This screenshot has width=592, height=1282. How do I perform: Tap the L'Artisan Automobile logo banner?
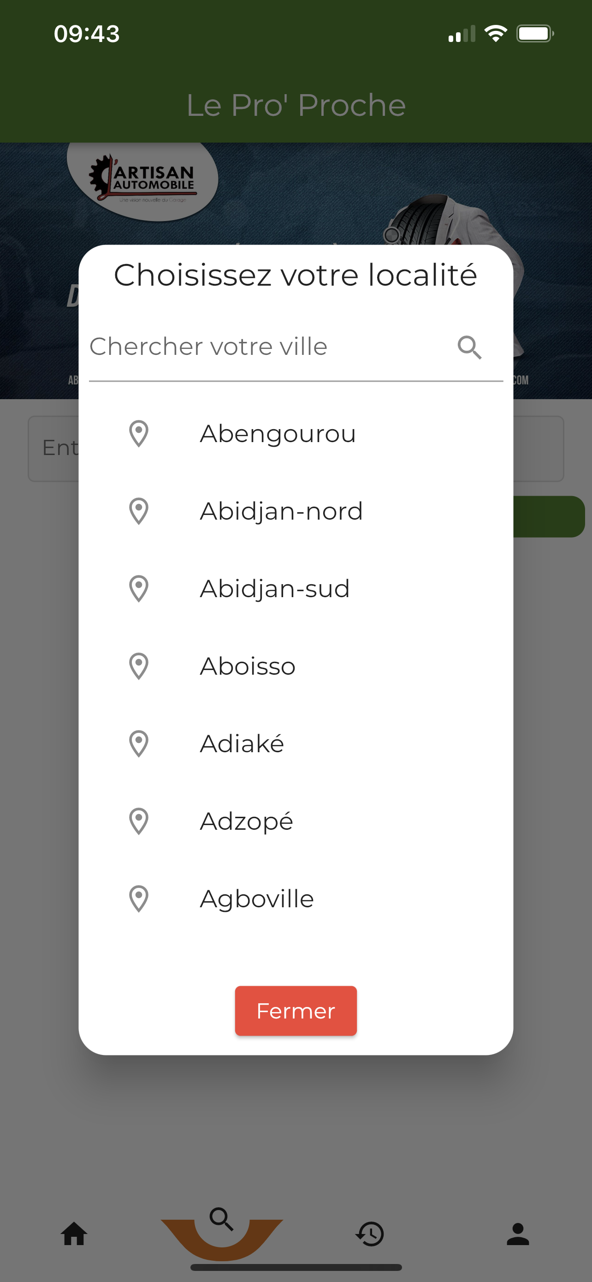(x=142, y=180)
